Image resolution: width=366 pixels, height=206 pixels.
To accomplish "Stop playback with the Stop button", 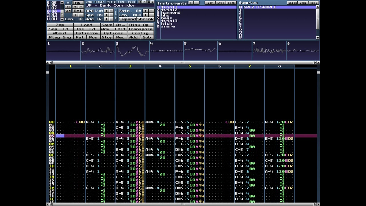I will click(107, 37).
